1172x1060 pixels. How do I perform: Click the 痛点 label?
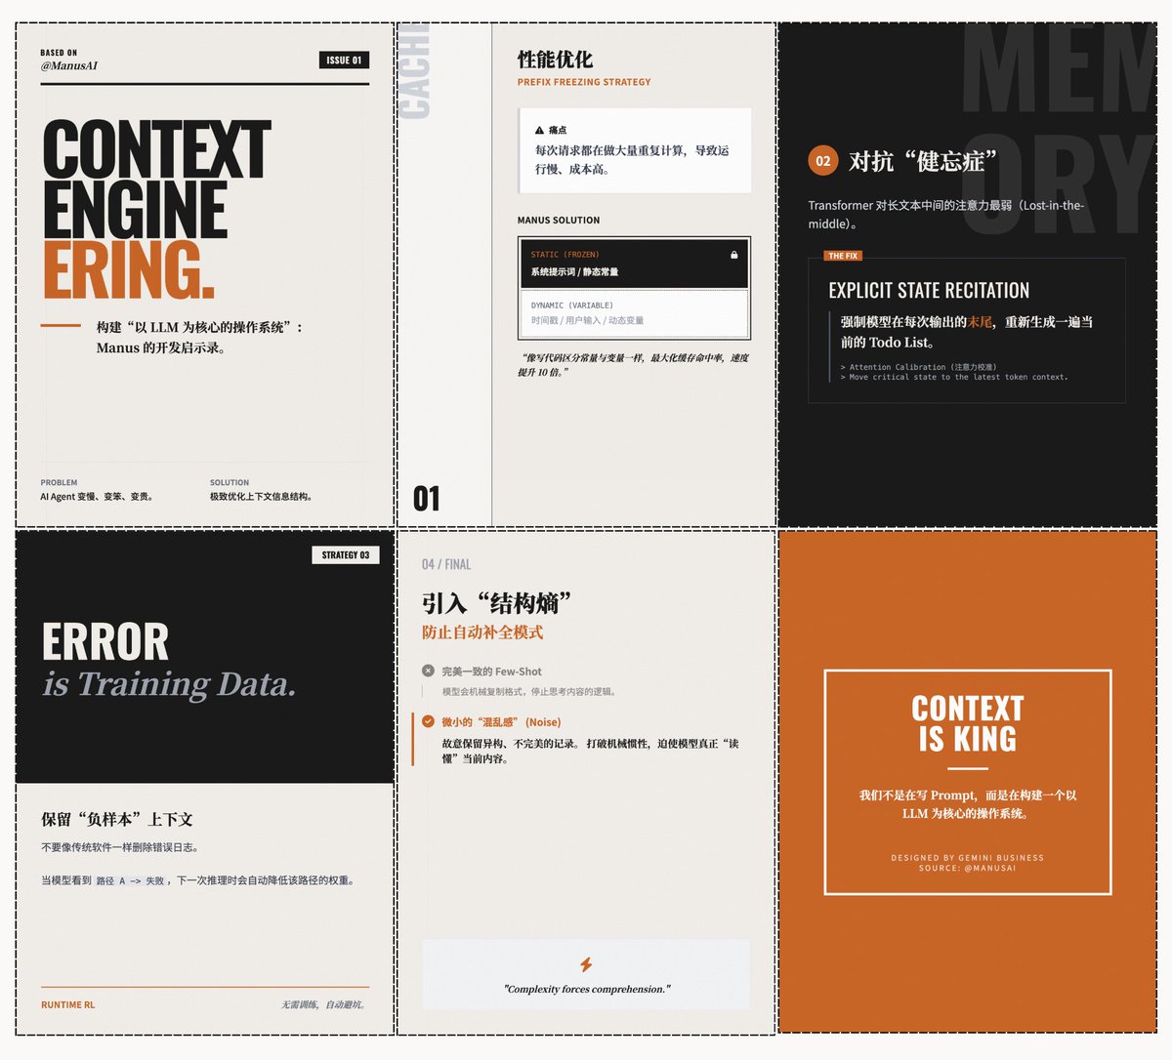coord(558,130)
